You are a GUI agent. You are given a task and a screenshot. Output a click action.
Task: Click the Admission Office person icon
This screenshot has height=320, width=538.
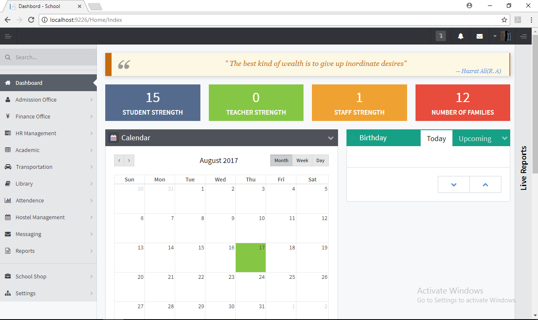point(8,100)
